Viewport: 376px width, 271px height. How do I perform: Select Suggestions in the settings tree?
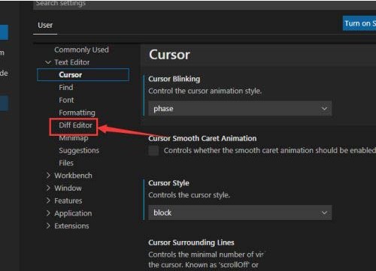click(x=79, y=150)
